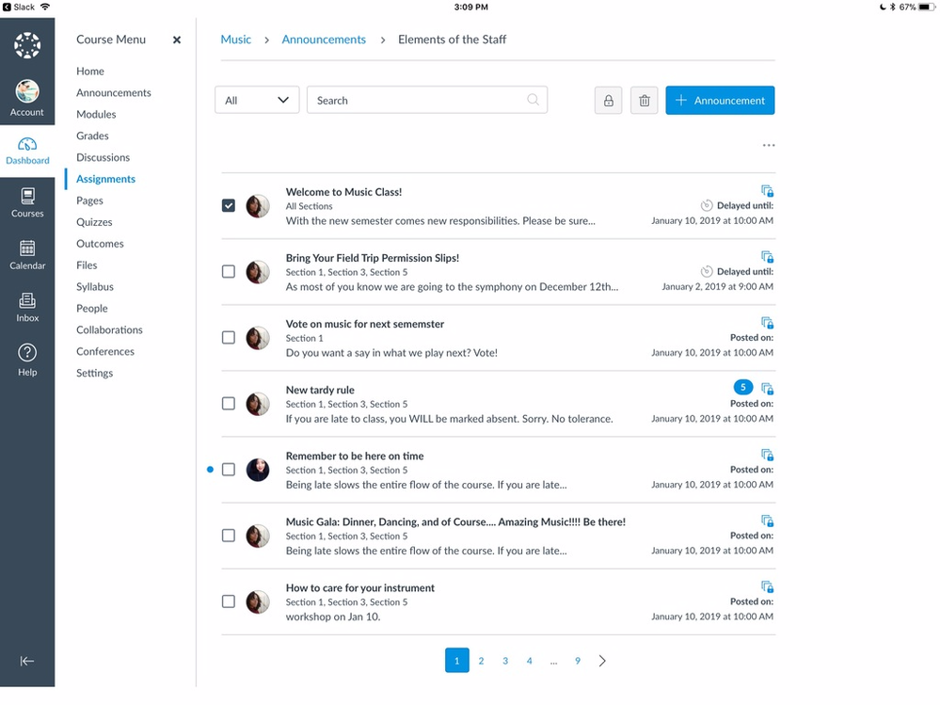Image resolution: width=940 pixels, height=705 pixels.
Task: Collapse global navigation with arrow icon
Action: (x=27, y=661)
